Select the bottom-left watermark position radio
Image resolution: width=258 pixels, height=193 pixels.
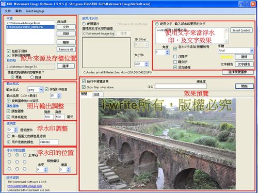tap(9, 169)
